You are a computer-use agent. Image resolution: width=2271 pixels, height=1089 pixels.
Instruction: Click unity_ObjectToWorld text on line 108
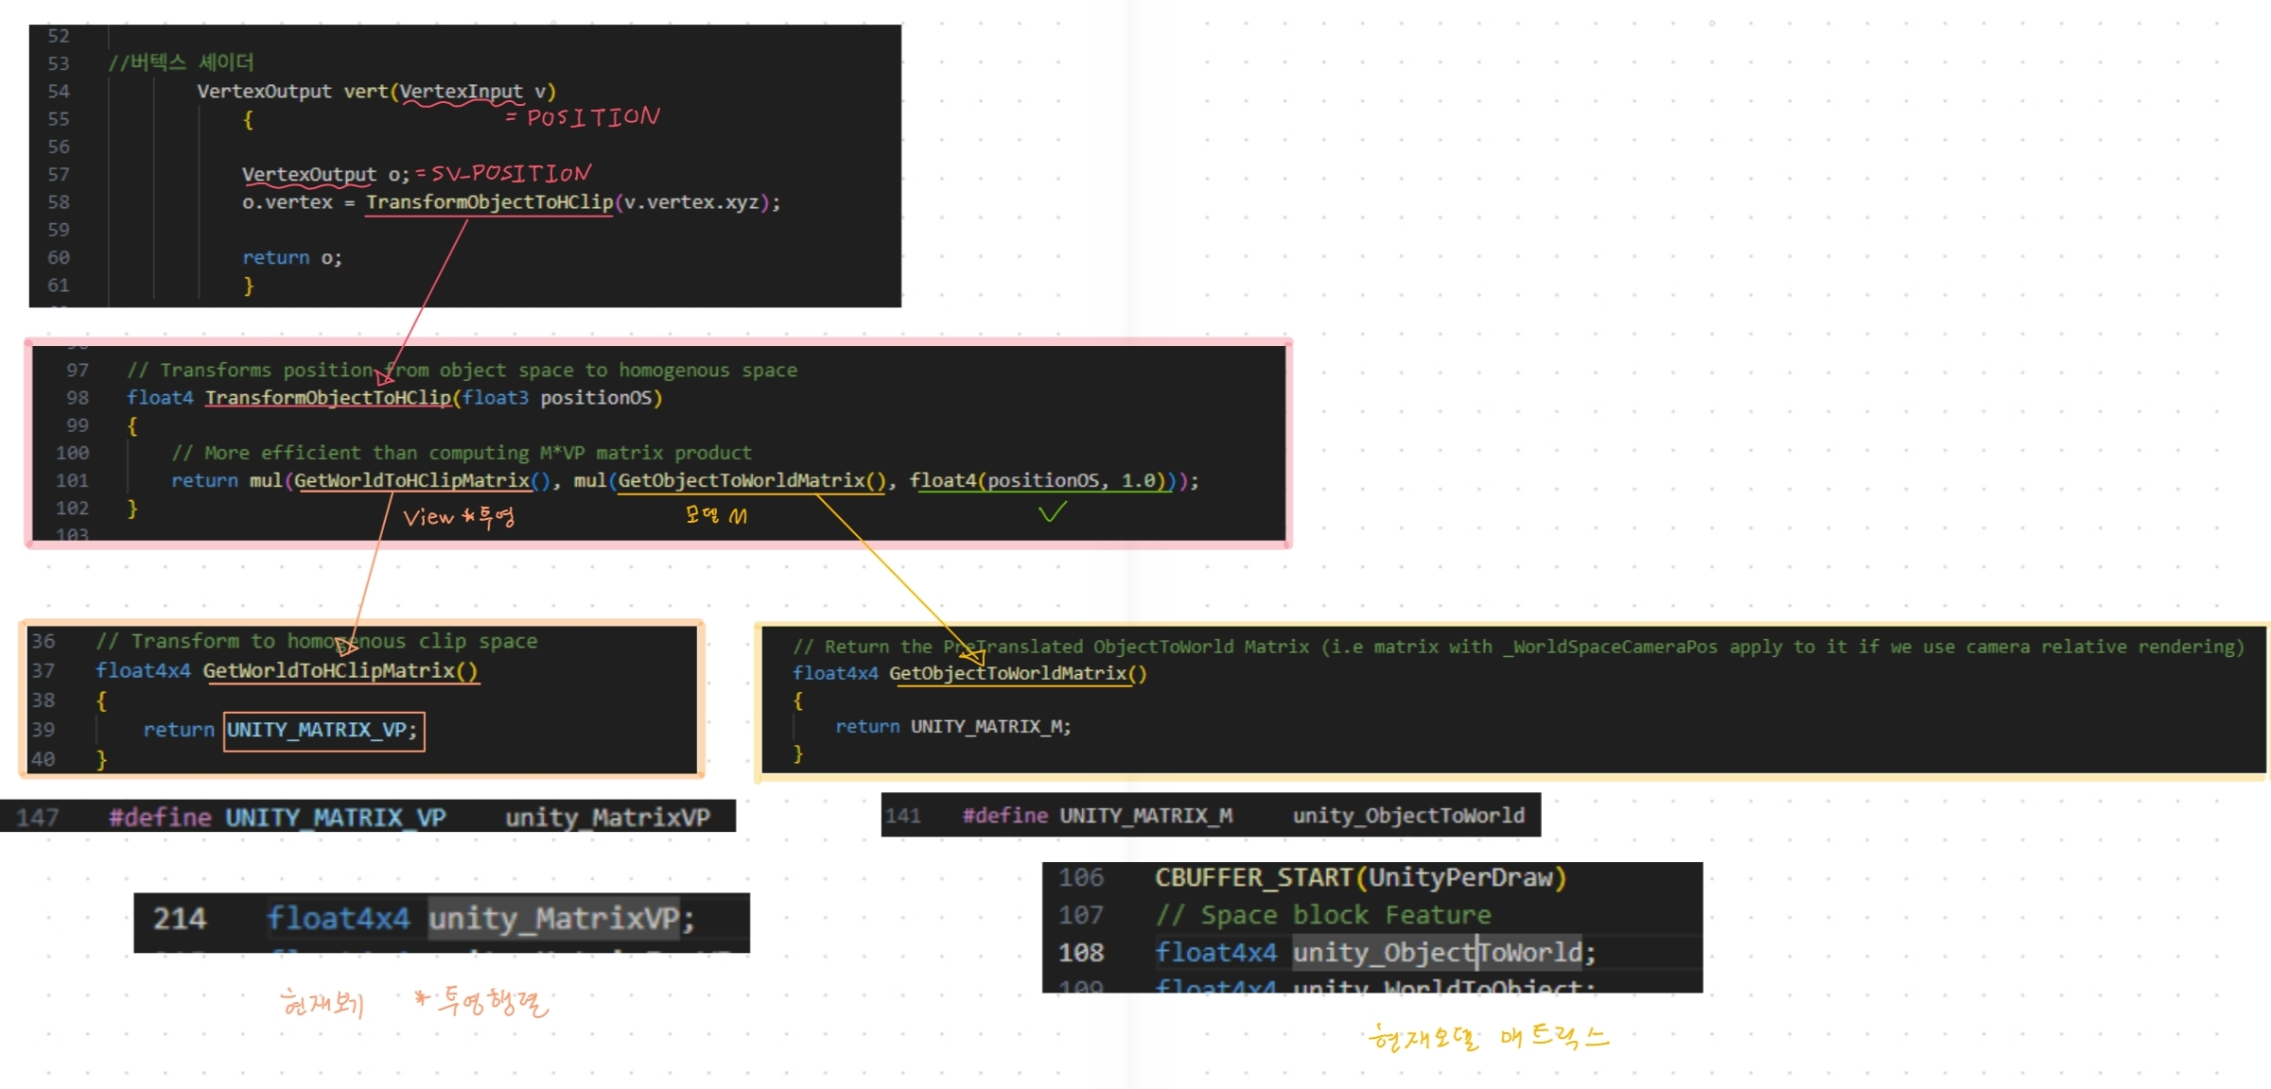click(1437, 952)
